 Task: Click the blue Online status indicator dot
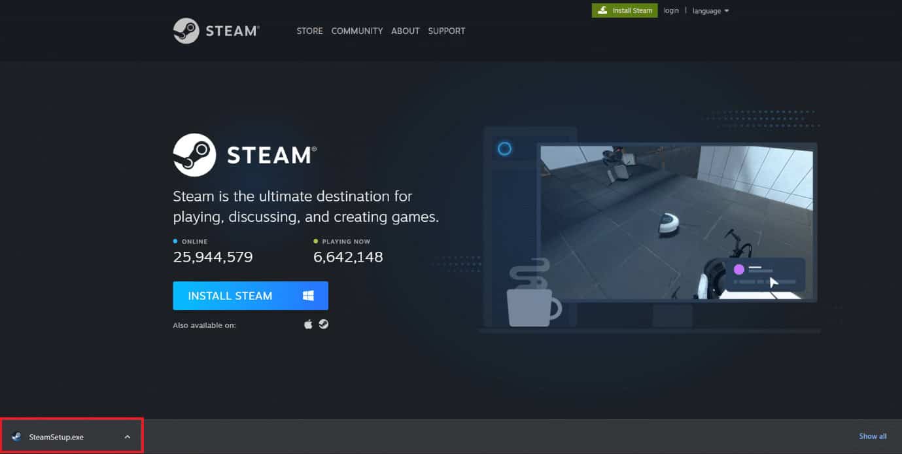[175, 241]
